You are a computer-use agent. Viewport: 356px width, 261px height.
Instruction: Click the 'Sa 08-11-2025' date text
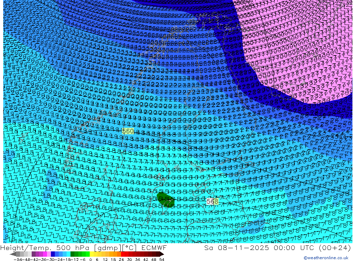click(x=236, y=248)
